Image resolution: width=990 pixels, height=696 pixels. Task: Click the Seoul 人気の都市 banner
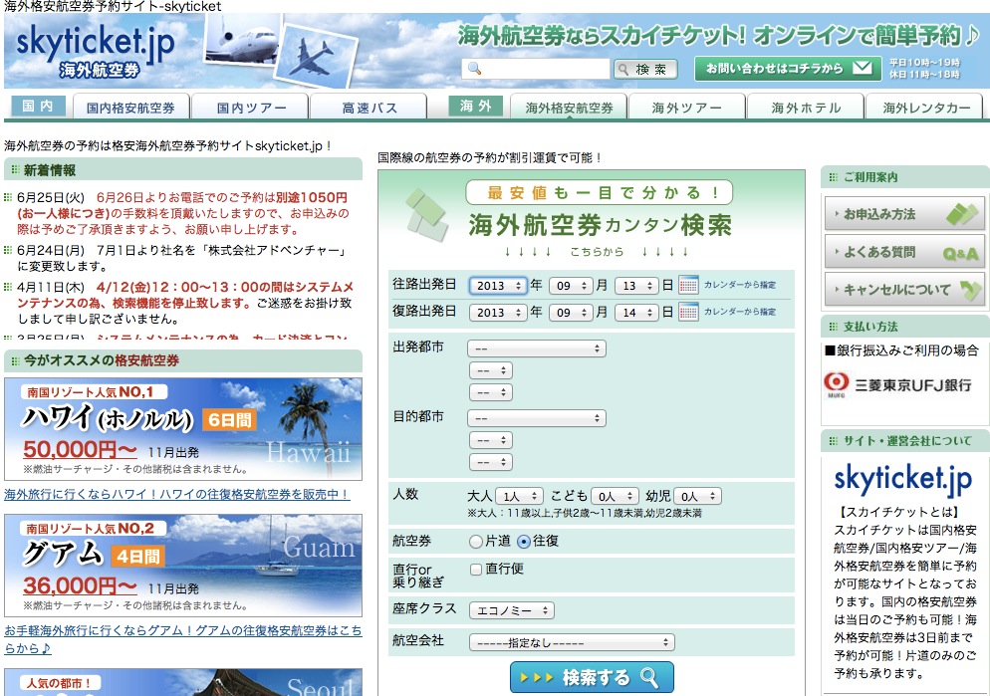[x=183, y=682]
